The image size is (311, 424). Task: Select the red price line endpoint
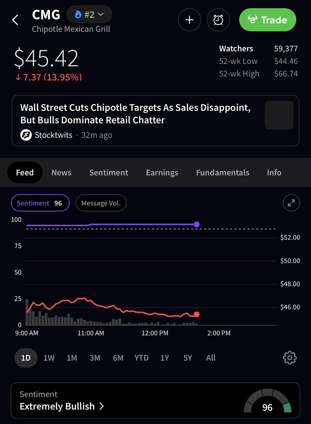pyautogui.click(x=197, y=314)
